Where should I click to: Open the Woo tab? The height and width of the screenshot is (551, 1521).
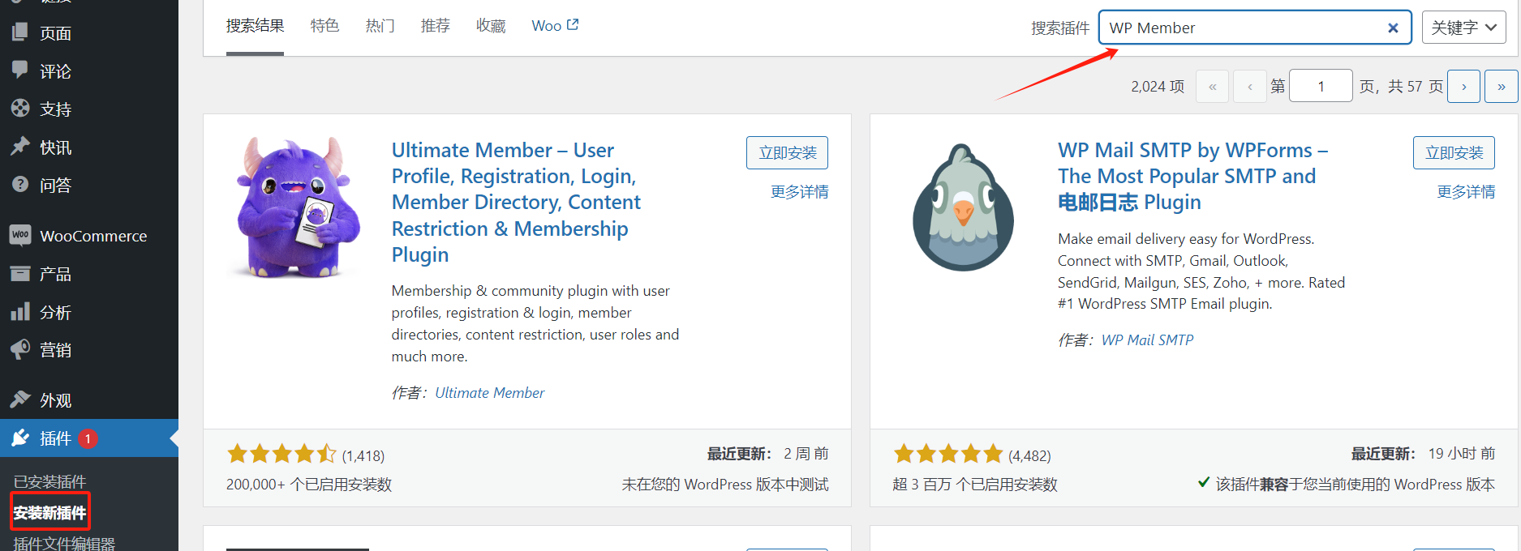pos(555,26)
